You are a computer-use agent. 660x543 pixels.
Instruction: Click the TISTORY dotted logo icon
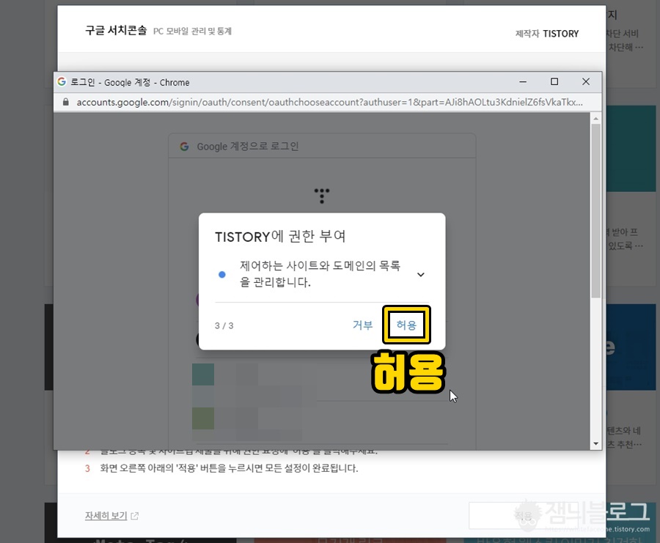322,196
